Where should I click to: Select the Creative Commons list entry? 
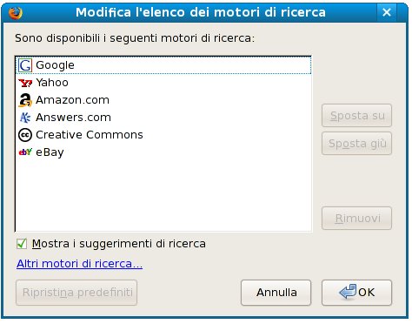[163, 135]
